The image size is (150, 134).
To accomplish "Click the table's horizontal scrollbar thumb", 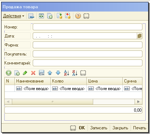I will pos(53,102).
